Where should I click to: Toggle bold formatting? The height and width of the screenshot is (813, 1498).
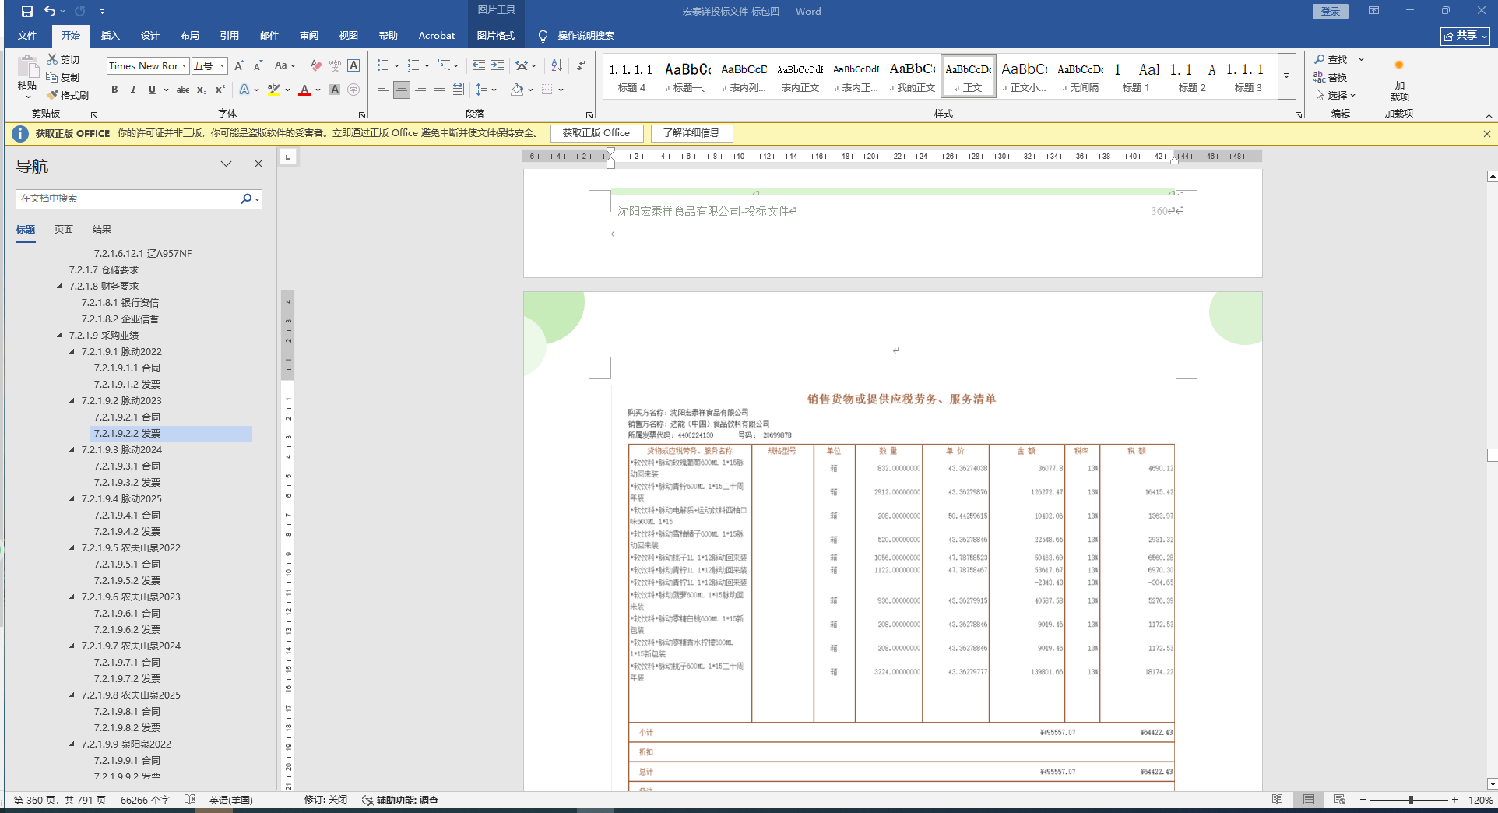(114, 90)
